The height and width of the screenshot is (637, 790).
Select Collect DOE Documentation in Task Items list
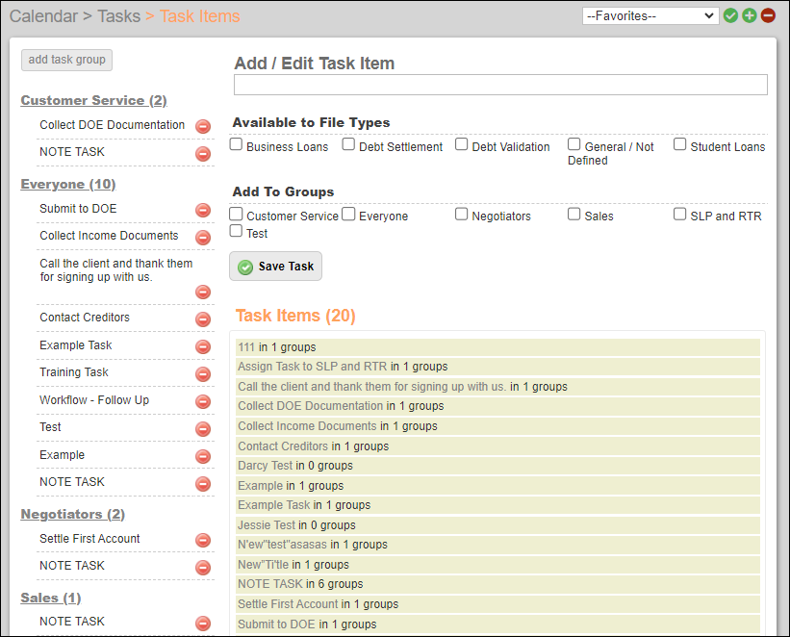(x=497, y=406)
